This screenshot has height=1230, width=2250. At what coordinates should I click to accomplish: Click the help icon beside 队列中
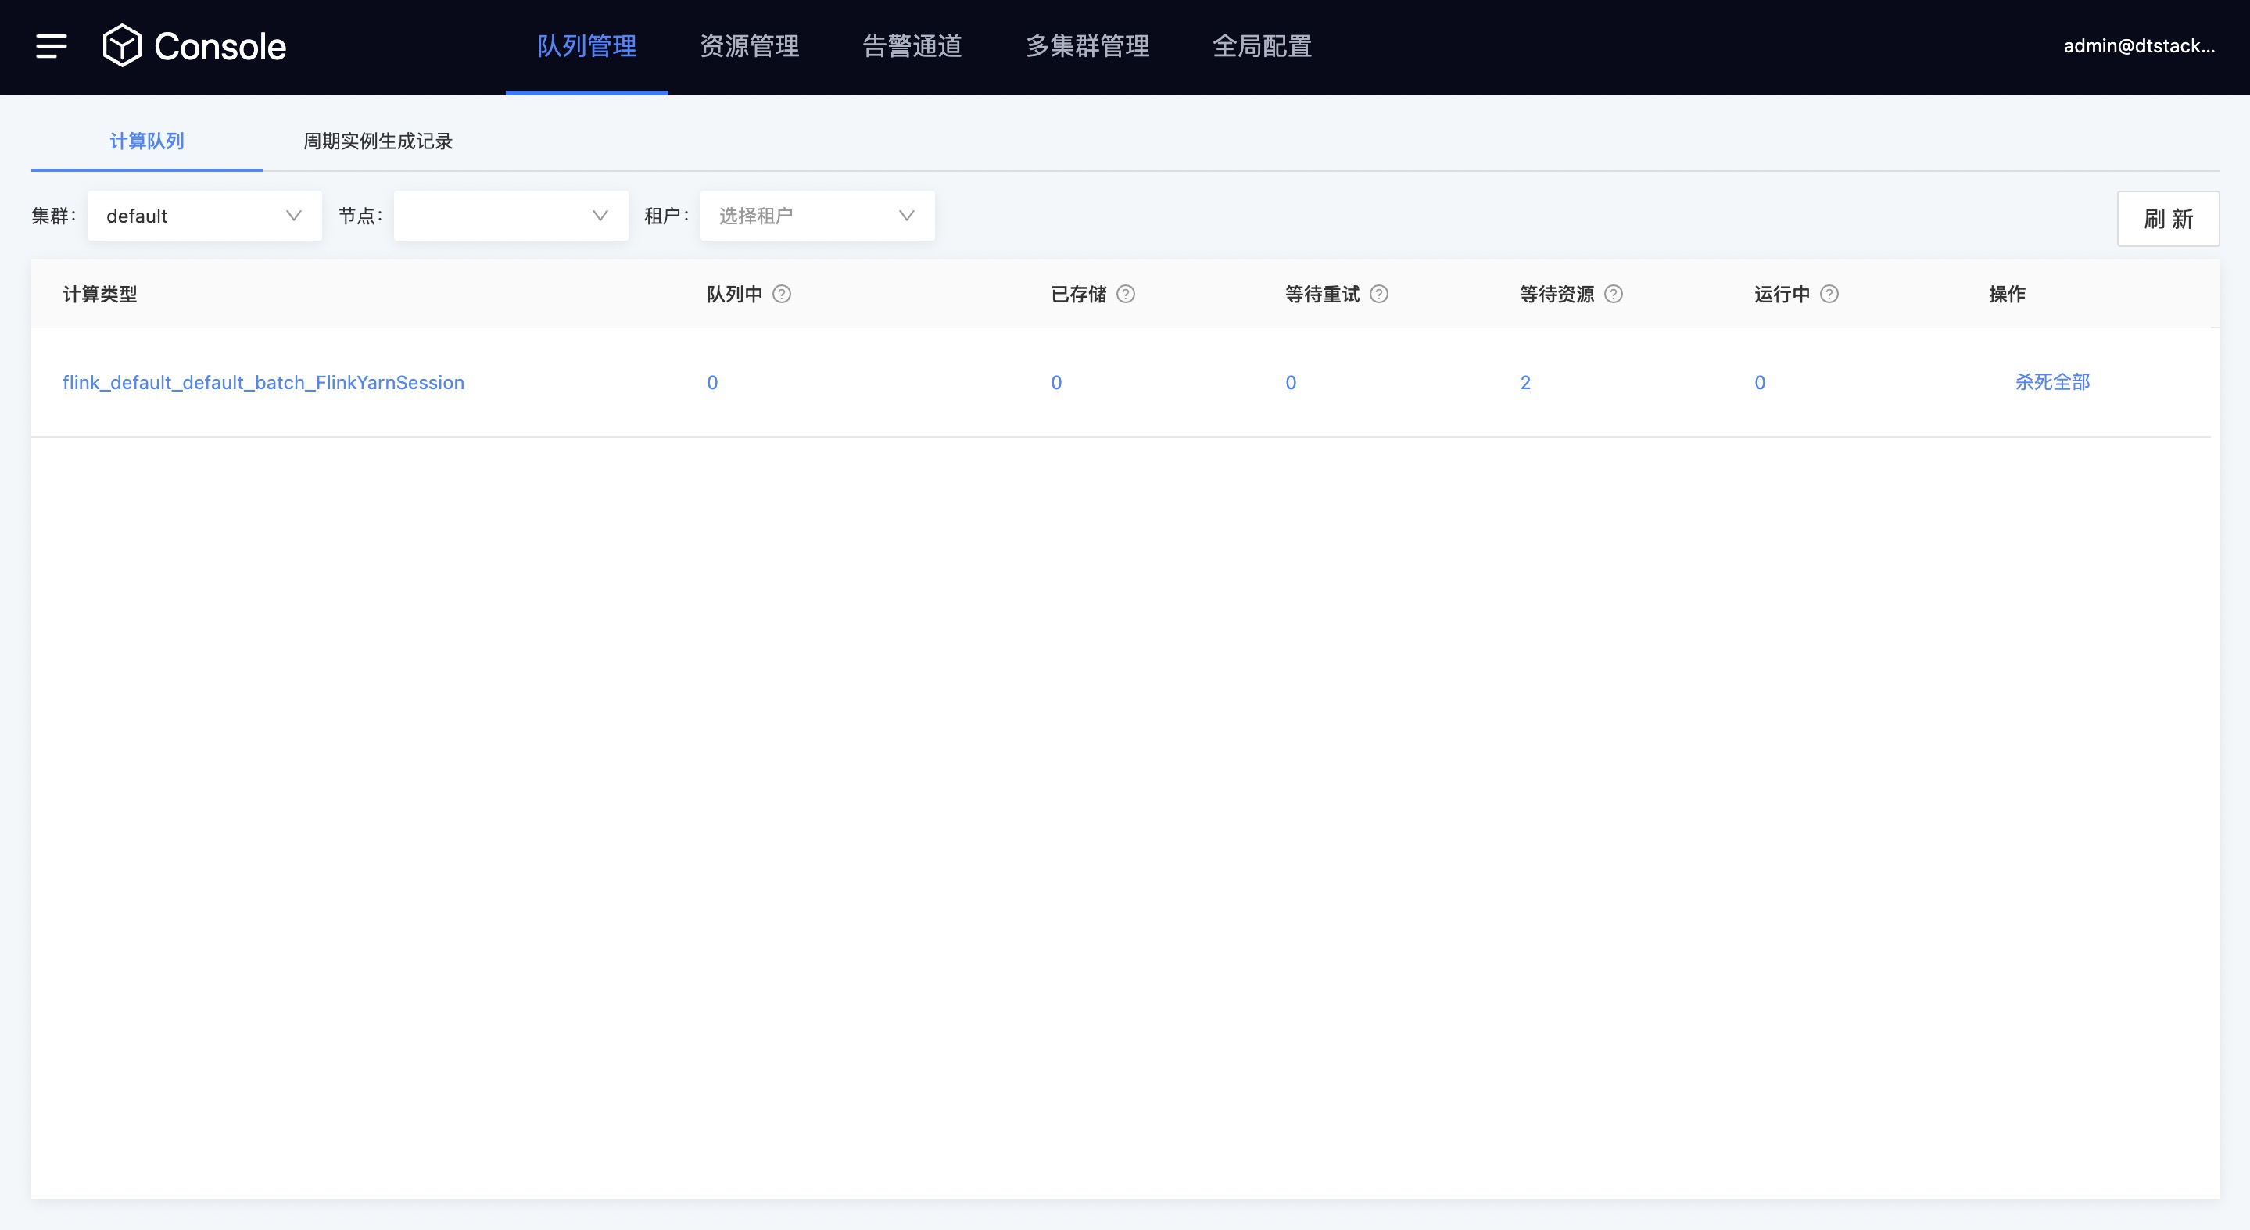782,294
